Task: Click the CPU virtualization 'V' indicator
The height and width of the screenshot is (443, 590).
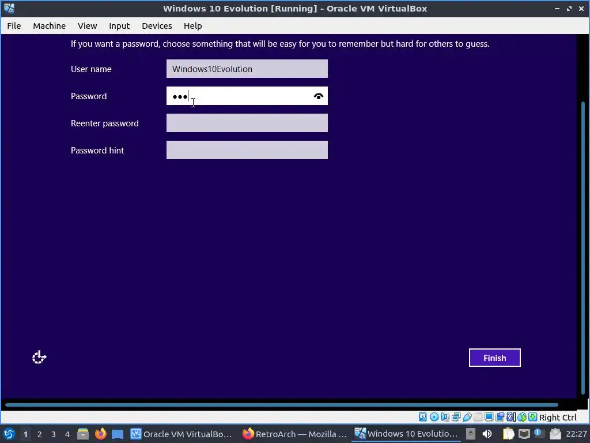Action: coord(510,417)
